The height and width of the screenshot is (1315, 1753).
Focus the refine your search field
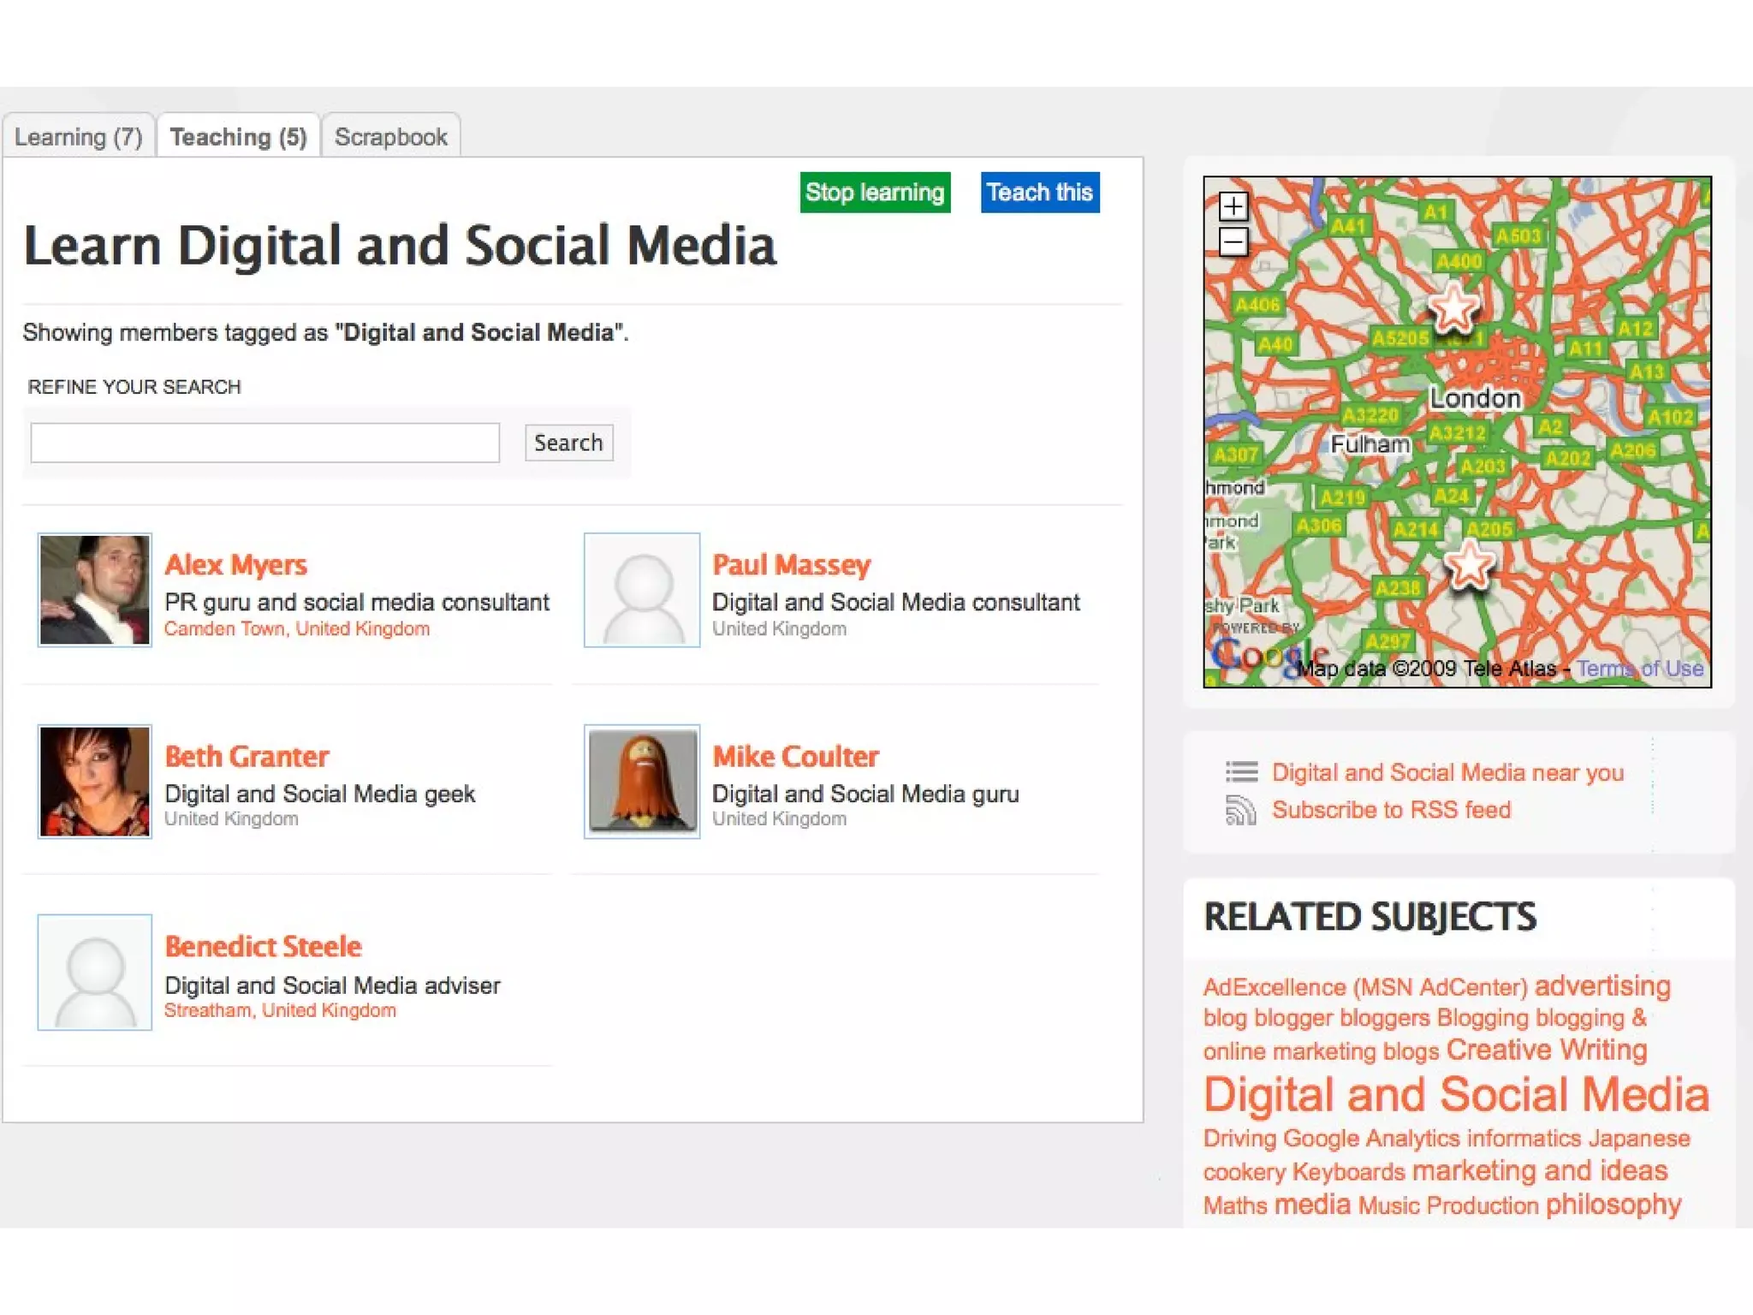265,443
